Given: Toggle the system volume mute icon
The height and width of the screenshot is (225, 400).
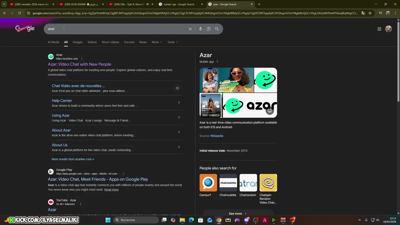Looking at the screenshot, I should tap(378, 220).
